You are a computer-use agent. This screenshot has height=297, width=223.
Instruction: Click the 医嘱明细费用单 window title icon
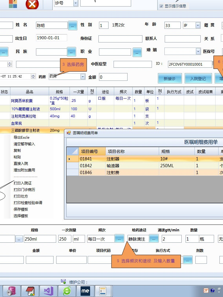point(68,133)
